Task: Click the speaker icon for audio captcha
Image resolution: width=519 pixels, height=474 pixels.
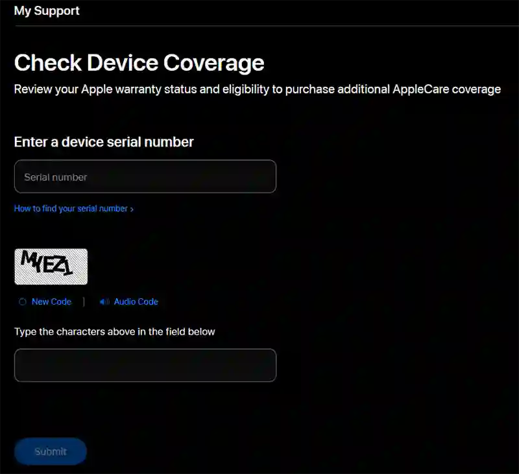Action: pos(104,302)
